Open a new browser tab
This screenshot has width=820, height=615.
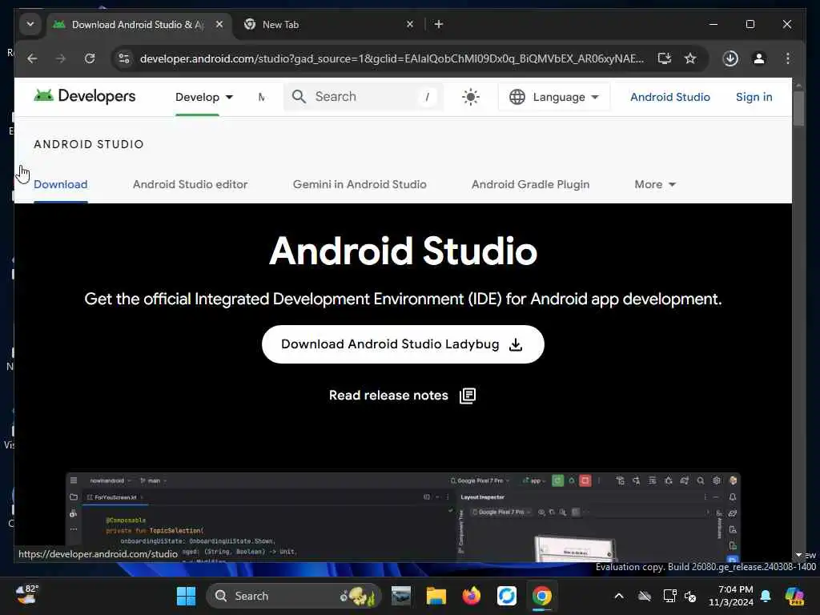point(439,24)
